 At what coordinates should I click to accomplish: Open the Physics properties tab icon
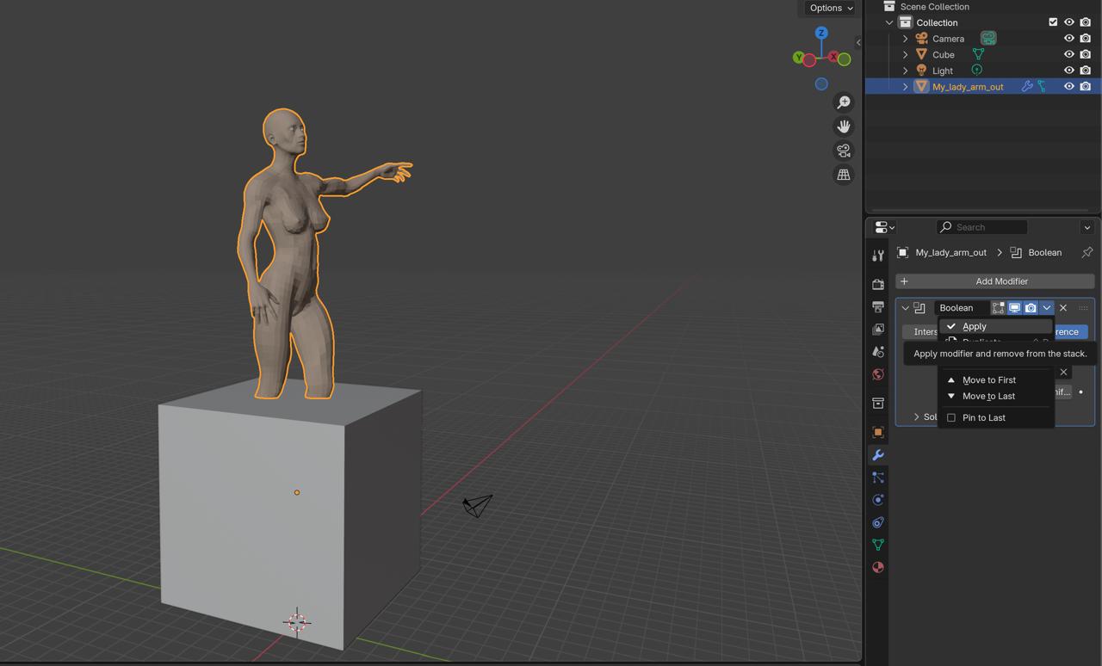tap(877, 500)
